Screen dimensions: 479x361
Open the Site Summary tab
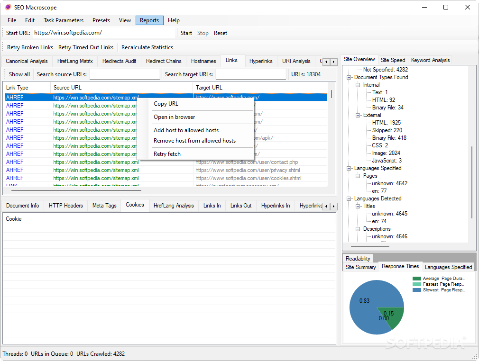360,267
